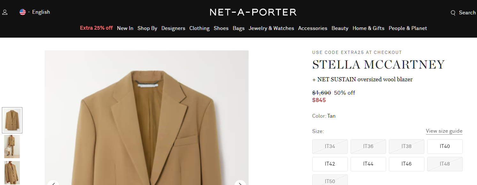Open the Shoes menu item
The width and height of the screenshot is (477, 185).
(x=221, y=28)
